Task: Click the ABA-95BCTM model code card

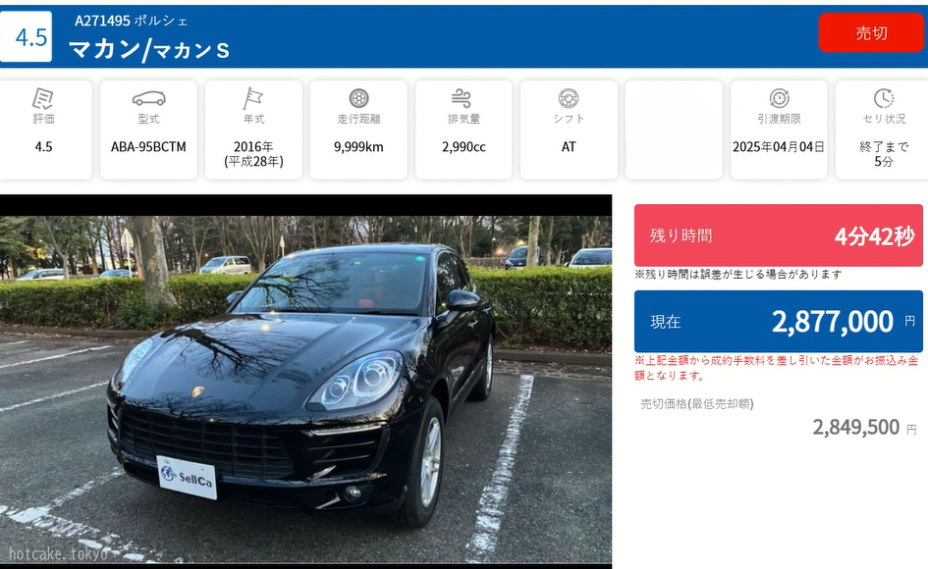Action: [x=148, y=130]
